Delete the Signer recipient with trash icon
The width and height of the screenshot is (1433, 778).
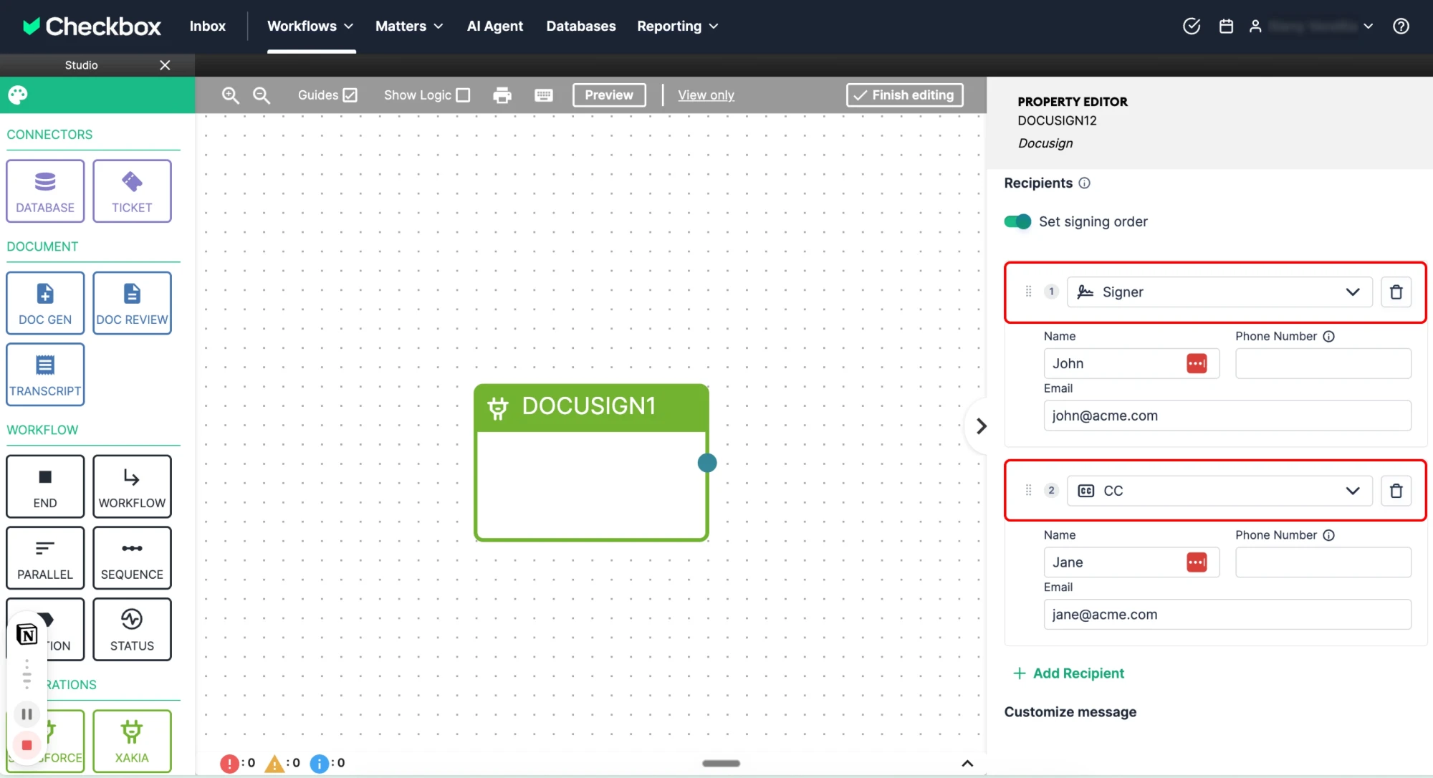click(x=1396, y=292)
